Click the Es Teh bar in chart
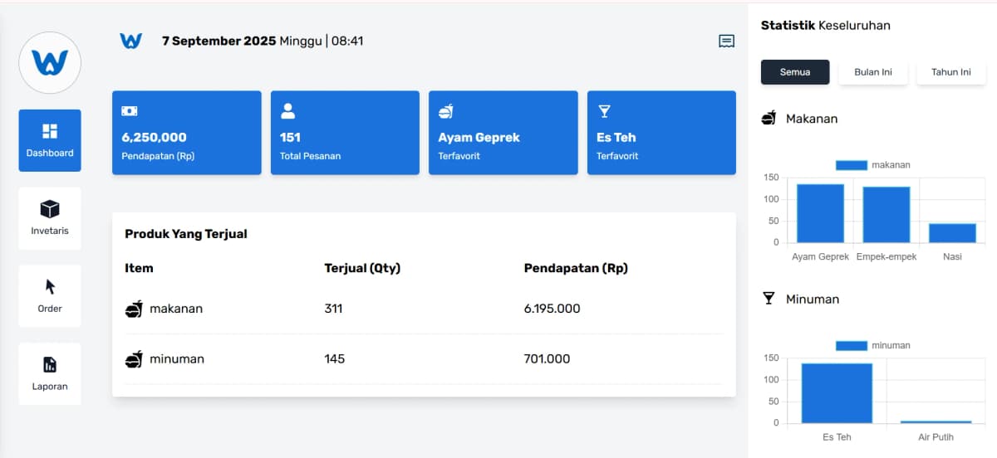This screenshot has height=458, width=997. (x=837, y=393)
